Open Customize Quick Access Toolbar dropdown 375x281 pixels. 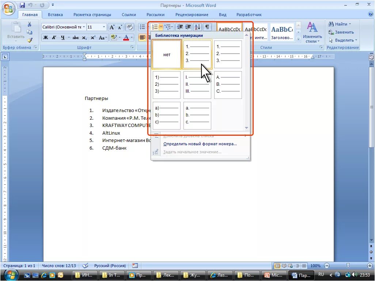pyautogui.click(x=53, y=5)
